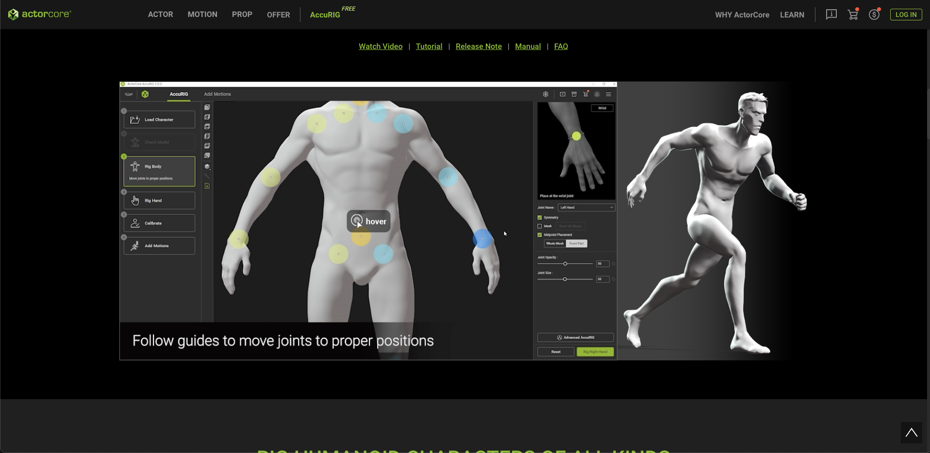Click the dollar coin points icon
The width and height of the screenshot is (930, 453).
click(874, 15)
